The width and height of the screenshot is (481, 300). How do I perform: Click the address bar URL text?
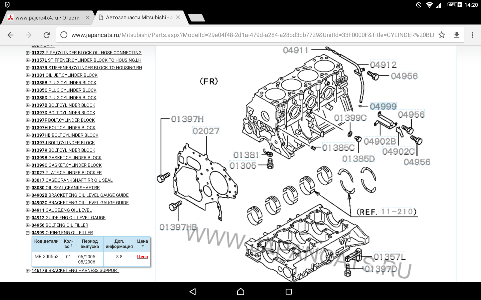pos(251,35)
